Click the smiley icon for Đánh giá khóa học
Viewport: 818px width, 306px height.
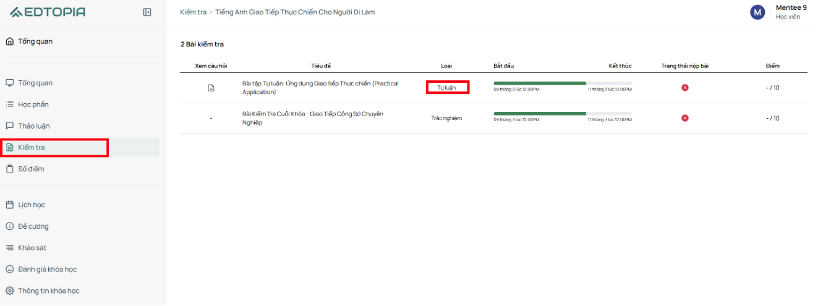coord(9,270)
